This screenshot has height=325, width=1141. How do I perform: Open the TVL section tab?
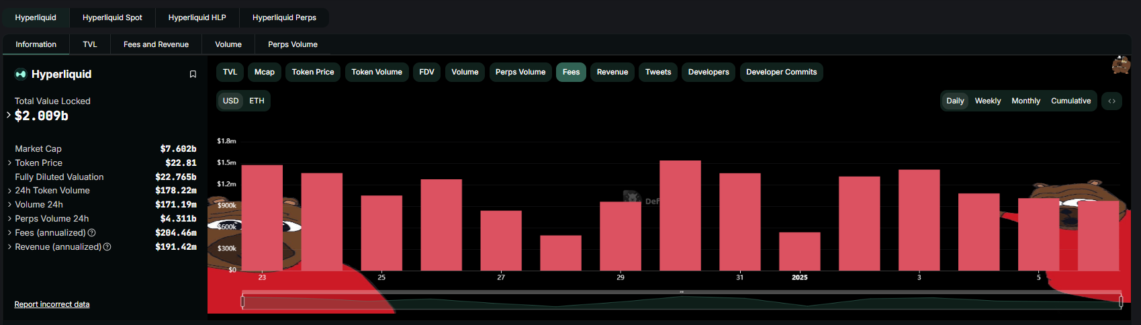90,44
